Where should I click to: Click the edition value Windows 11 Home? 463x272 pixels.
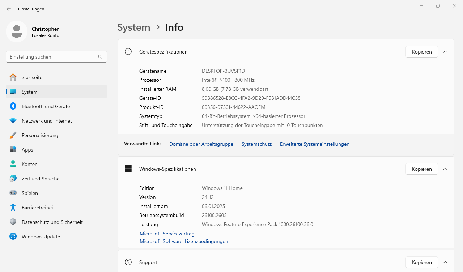(x=222, y=188)
